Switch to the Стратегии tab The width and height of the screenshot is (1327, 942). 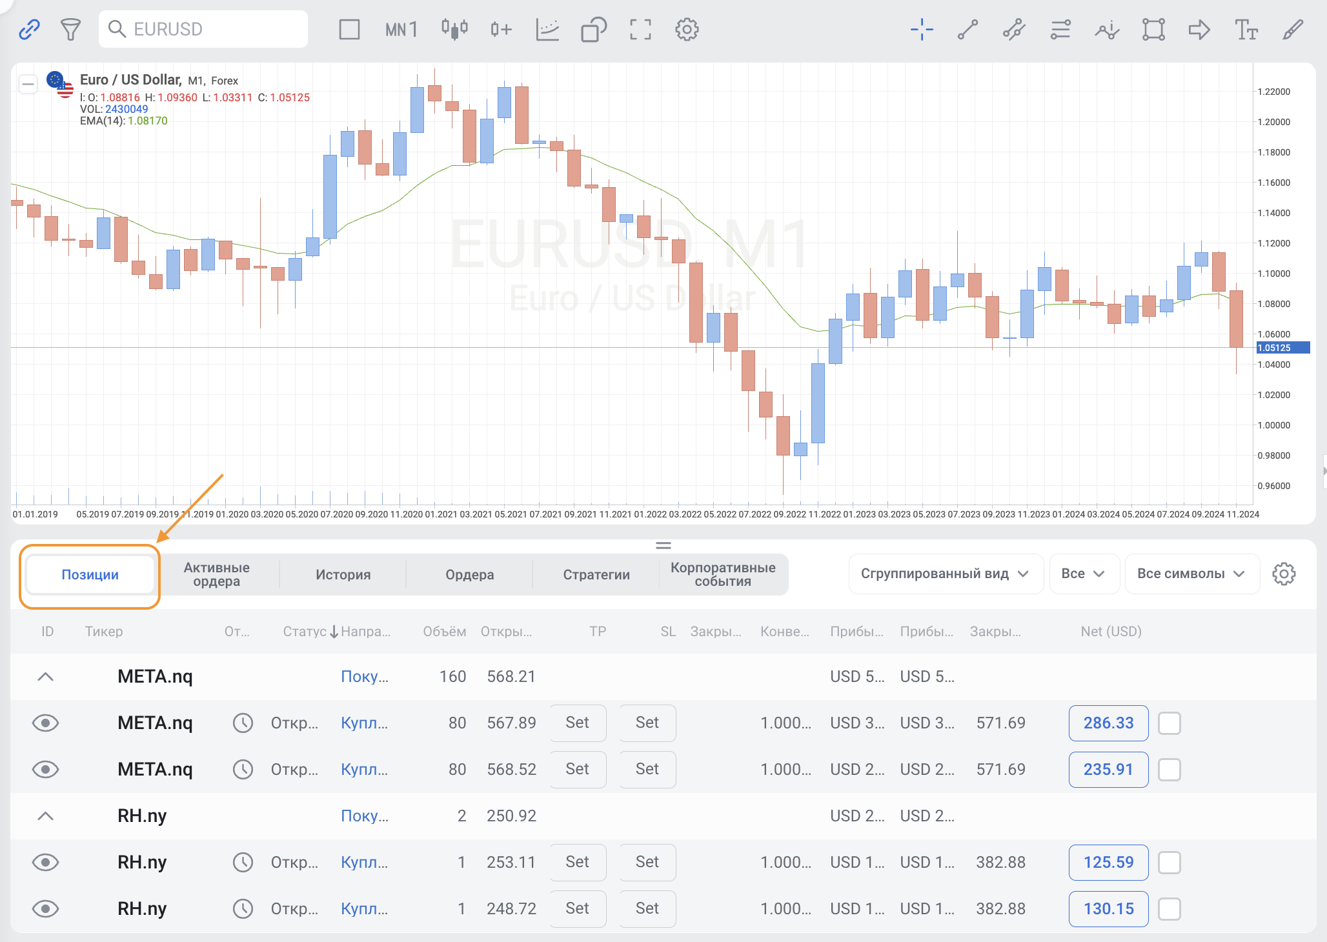(x=596, y=574)
